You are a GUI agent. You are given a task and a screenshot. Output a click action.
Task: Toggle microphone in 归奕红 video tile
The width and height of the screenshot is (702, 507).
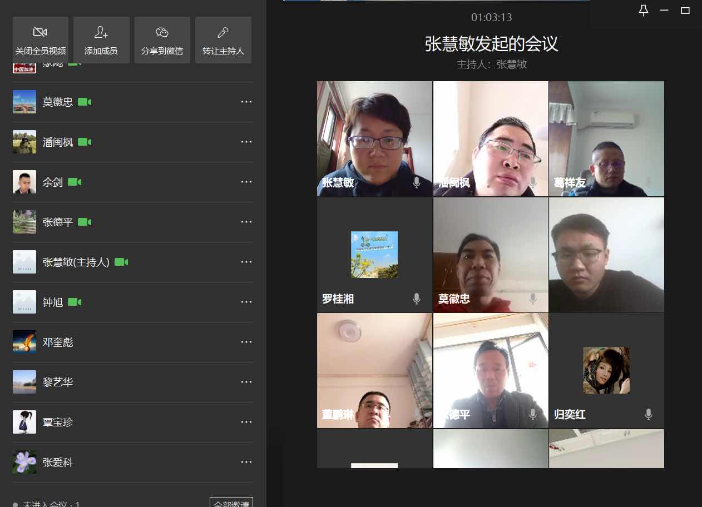[648, 414]
